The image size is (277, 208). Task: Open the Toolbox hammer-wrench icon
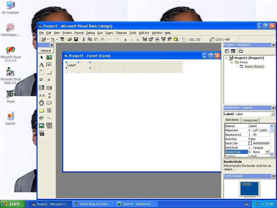(169, 39)
